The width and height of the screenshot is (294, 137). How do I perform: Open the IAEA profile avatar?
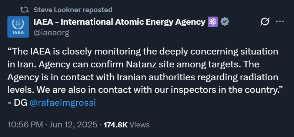click(18, 27)
